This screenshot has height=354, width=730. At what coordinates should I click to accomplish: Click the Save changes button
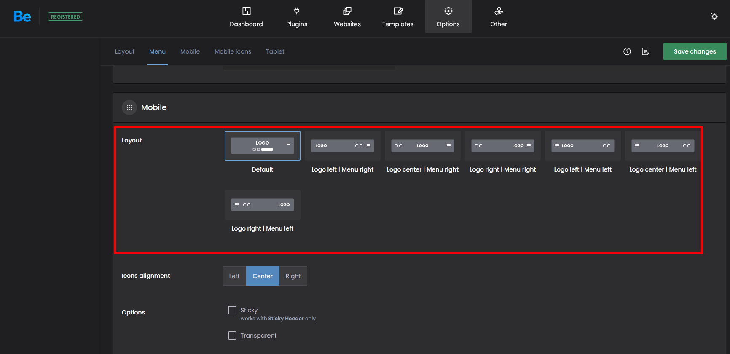(x=695, y=51)
